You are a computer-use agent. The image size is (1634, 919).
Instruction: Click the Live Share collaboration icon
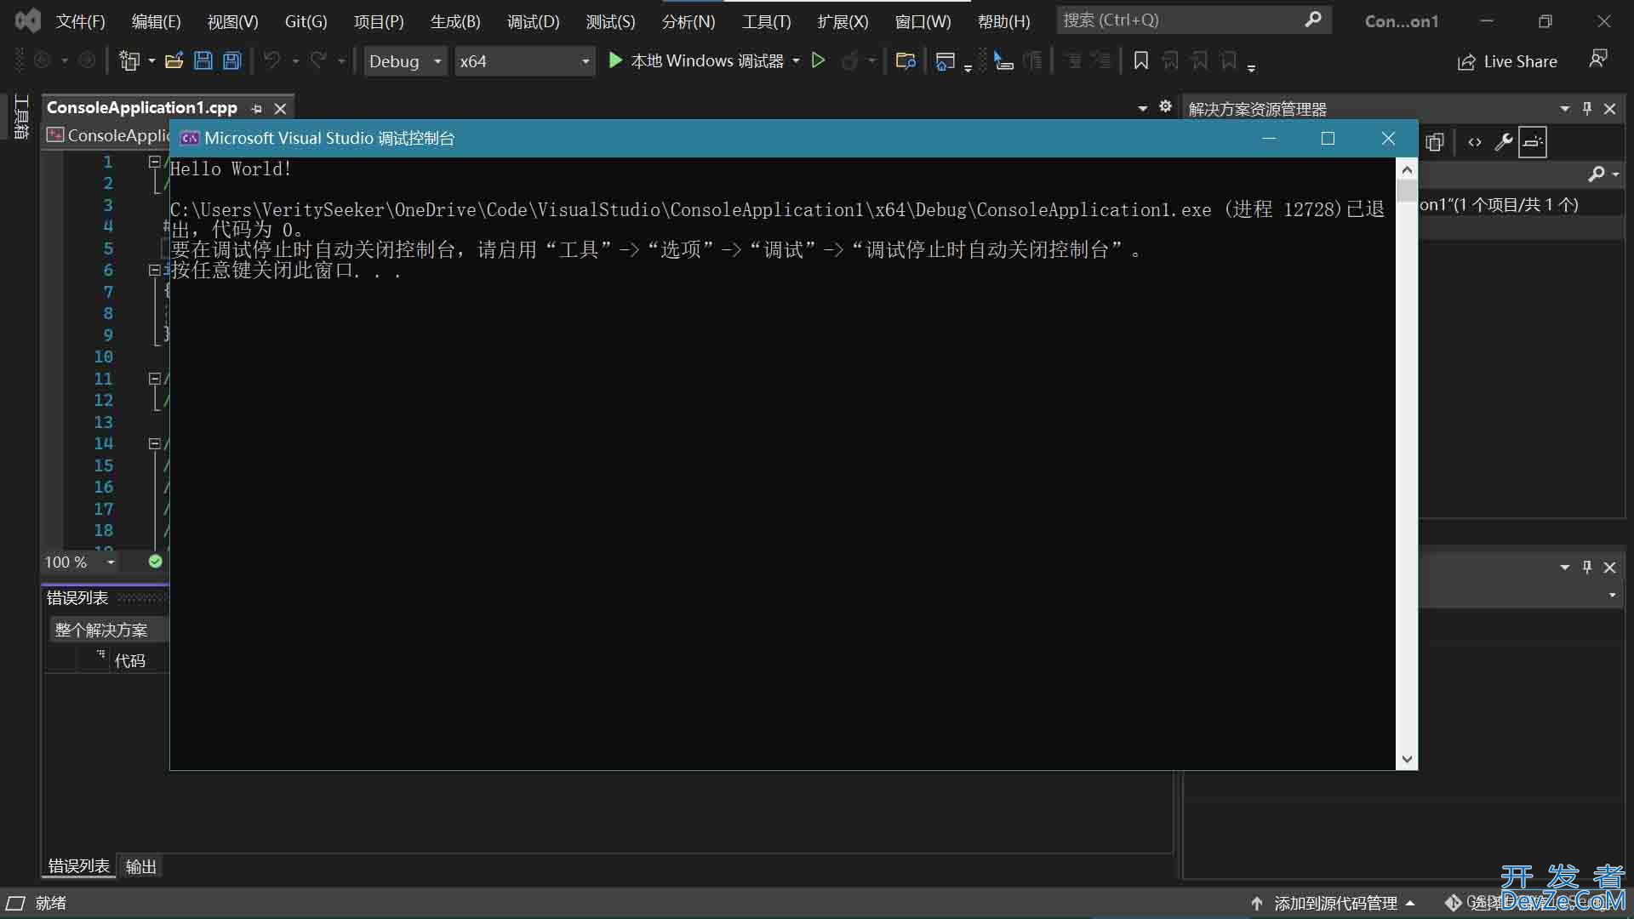point(1462,62)
